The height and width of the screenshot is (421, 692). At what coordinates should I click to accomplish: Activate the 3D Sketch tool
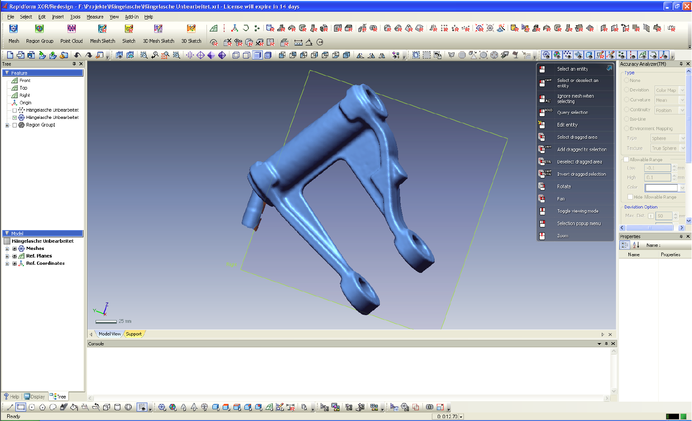tap(191, 29)
